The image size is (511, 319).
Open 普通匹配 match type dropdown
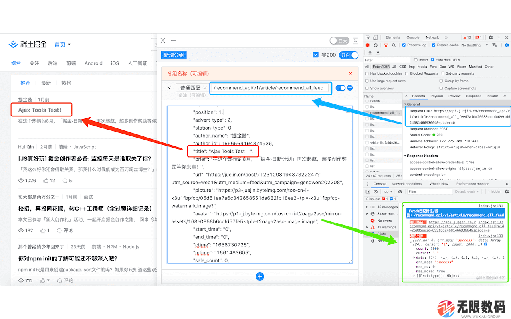pyautogui.click(x=192, y=88)
